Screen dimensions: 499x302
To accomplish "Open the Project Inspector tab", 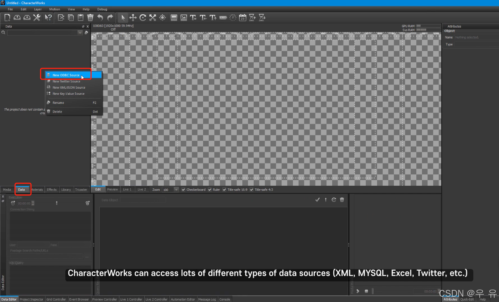I will coord(32,299).
